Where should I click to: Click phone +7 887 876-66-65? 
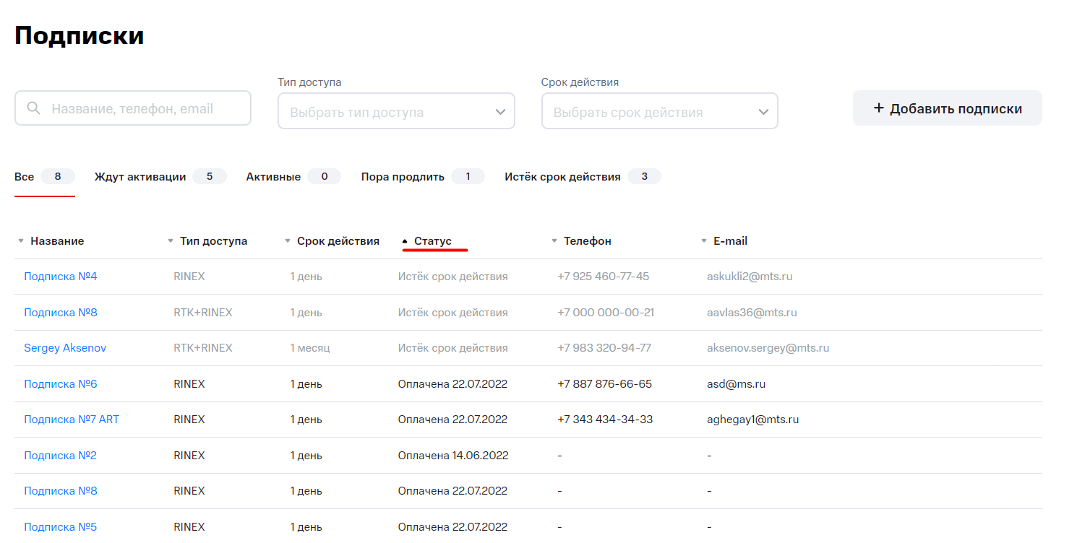605,384
